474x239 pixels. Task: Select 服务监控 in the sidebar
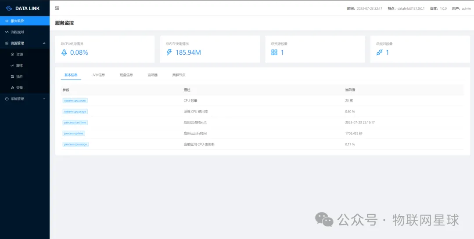[x=18, y=21]
